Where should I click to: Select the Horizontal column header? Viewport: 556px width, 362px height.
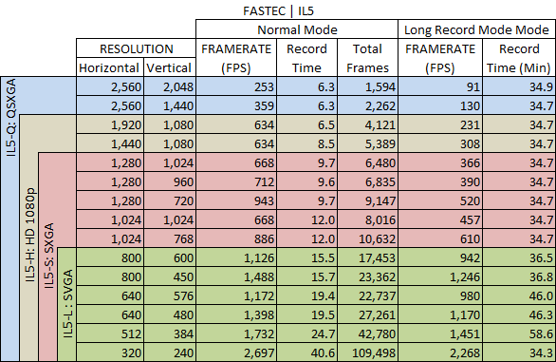point(109,67)
